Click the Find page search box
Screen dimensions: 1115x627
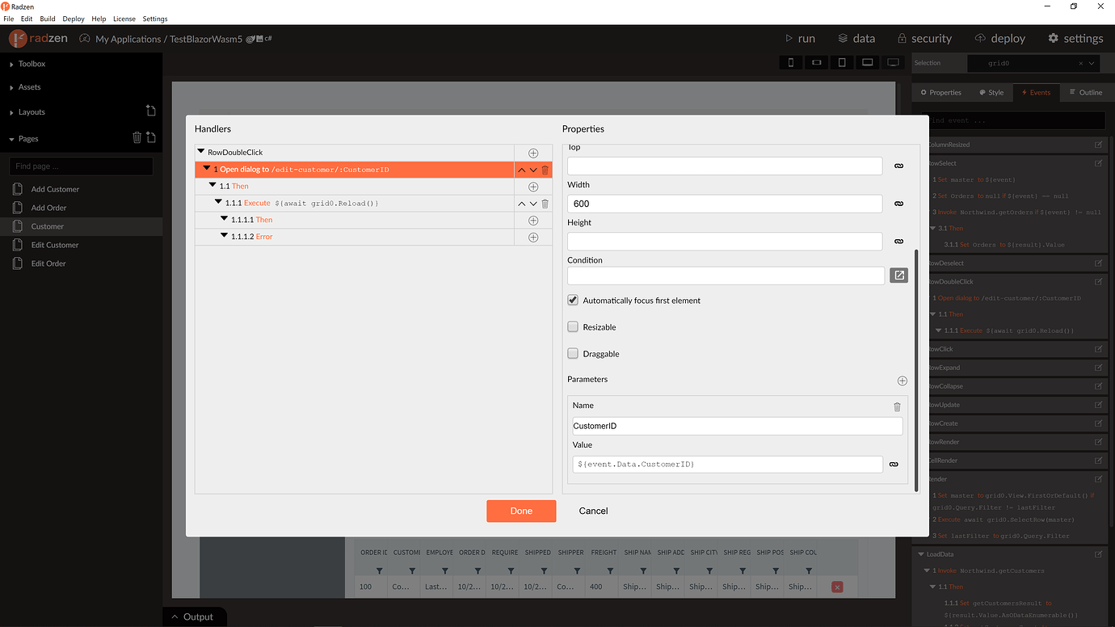[x=81, y=166]
